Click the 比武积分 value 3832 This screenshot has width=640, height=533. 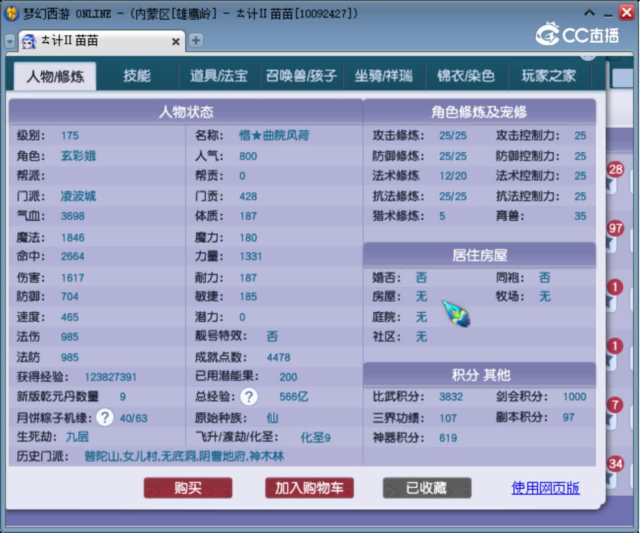coord(451,397)
